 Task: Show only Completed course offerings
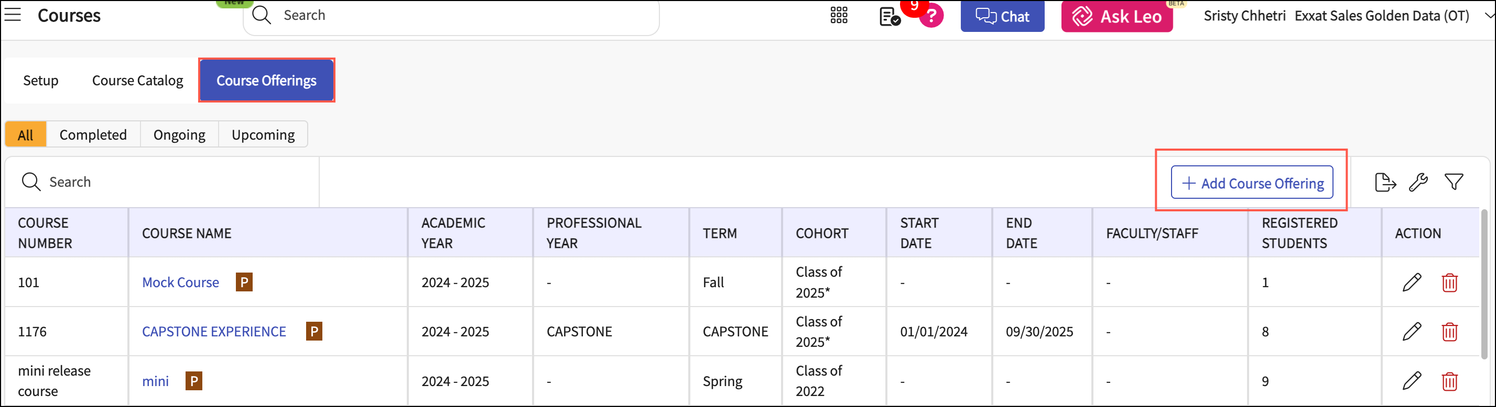tap(93, 134)
